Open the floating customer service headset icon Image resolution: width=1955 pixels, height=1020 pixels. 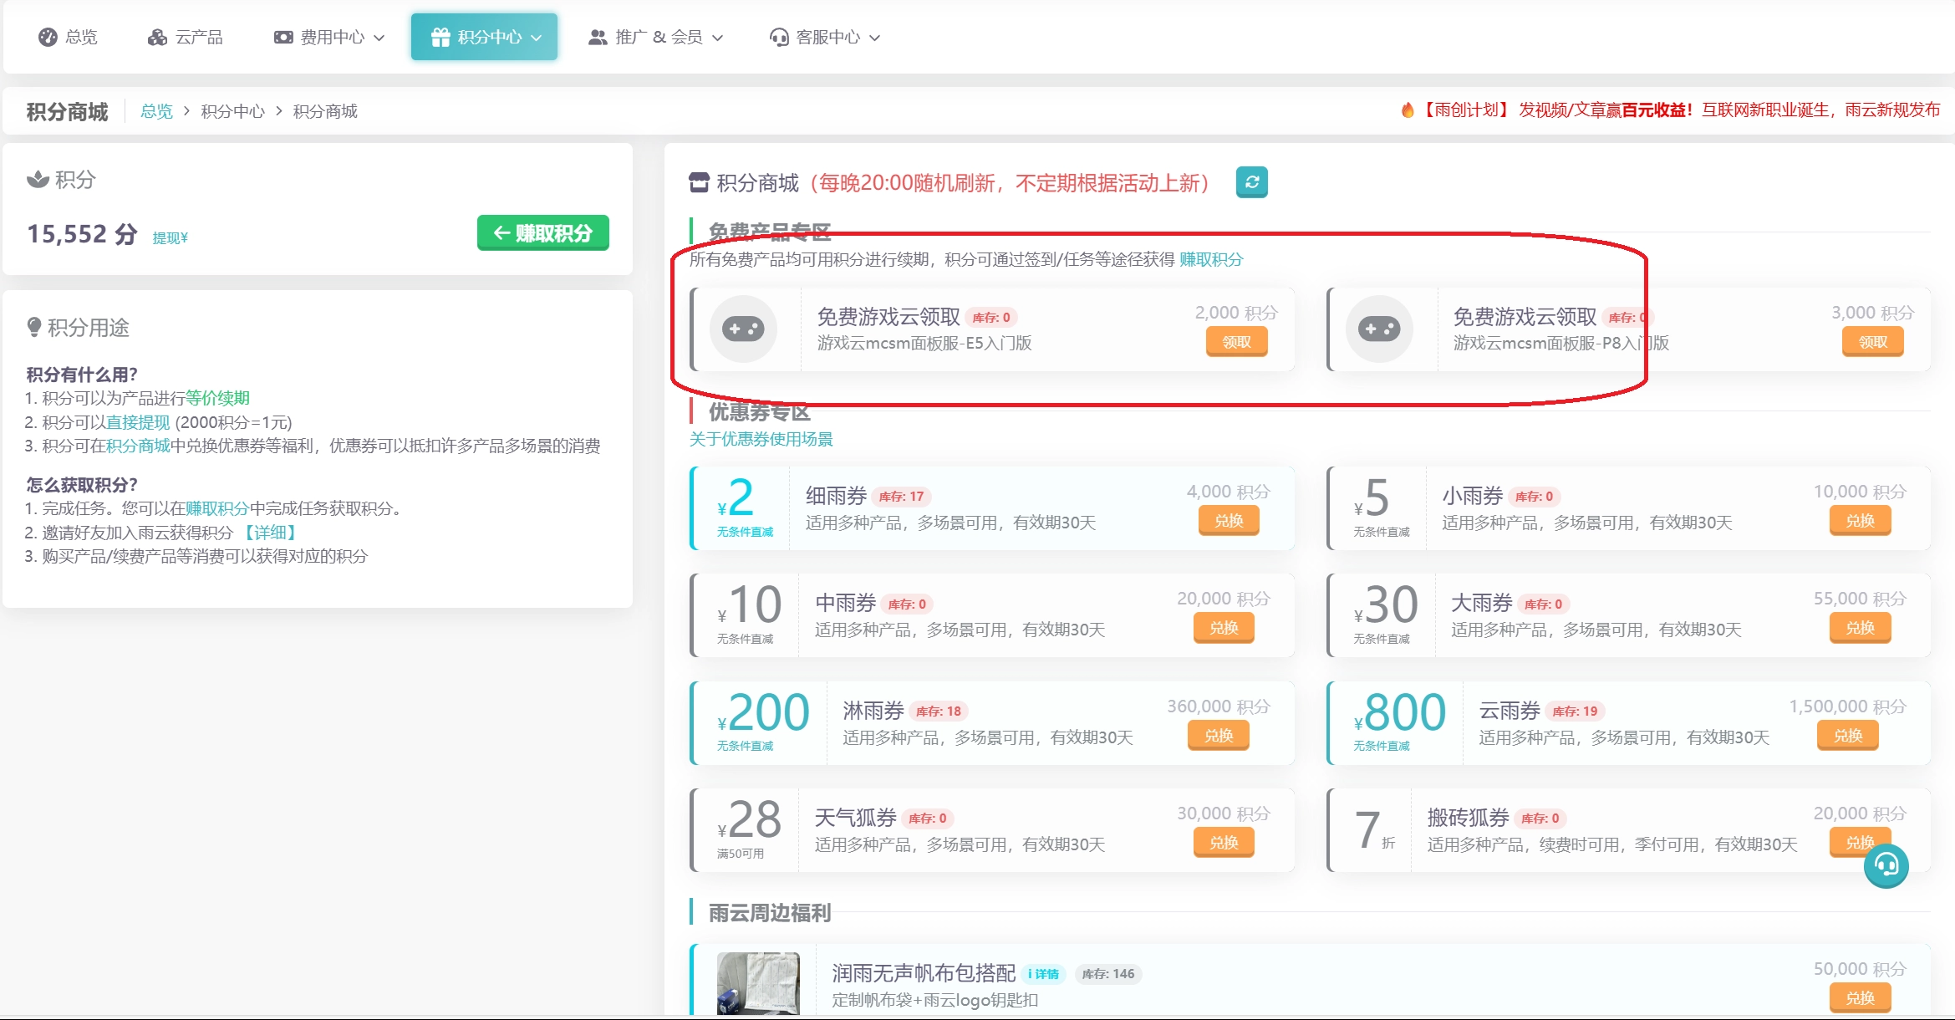pyautogui.click(x=1886, y=865)
